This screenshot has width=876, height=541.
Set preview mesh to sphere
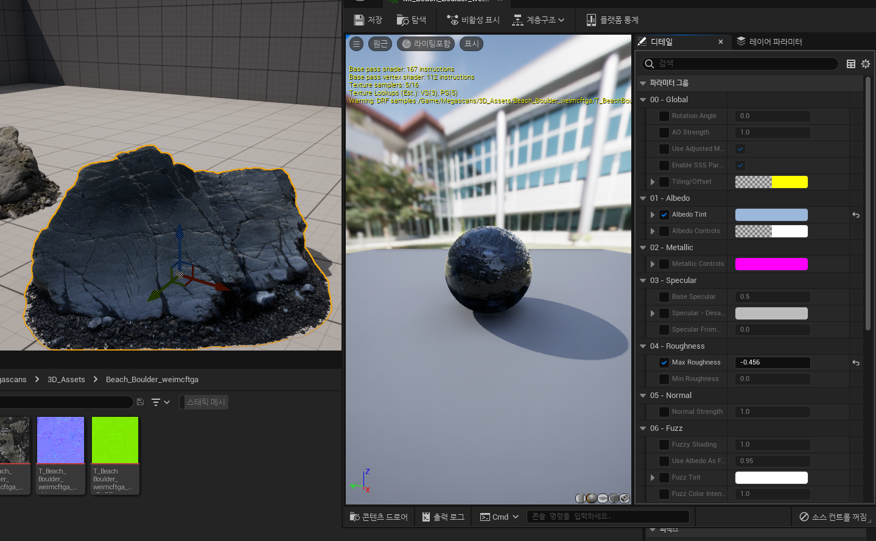[x=591, y=498]
